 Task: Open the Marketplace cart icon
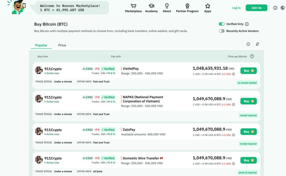[133, 6]
